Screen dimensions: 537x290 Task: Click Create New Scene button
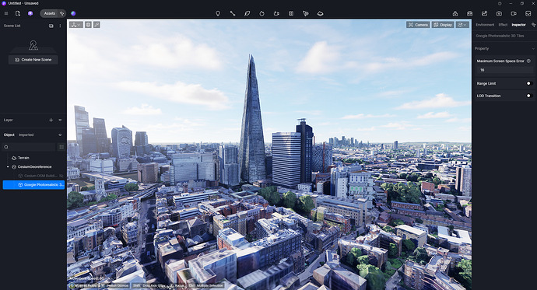tap(33, 60)
